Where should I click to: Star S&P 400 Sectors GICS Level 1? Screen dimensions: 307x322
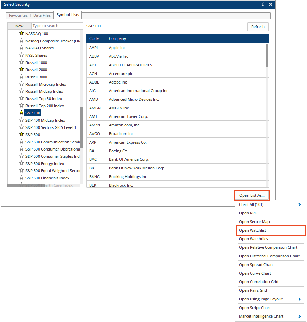21,127
